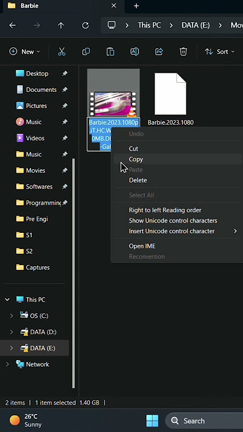Screen dimensions: 243x432
Task: Select the blank Barbie.2023.1080 document file
Action: tap(170, 94)
